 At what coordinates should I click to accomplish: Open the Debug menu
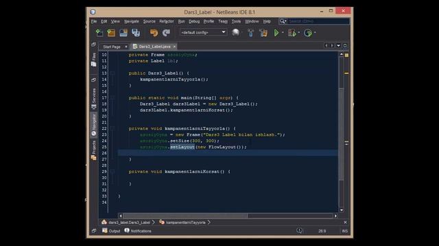point(194,21)
